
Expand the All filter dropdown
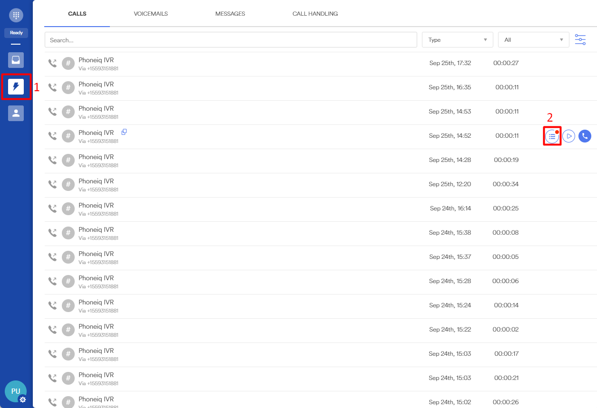pos(533,40)
